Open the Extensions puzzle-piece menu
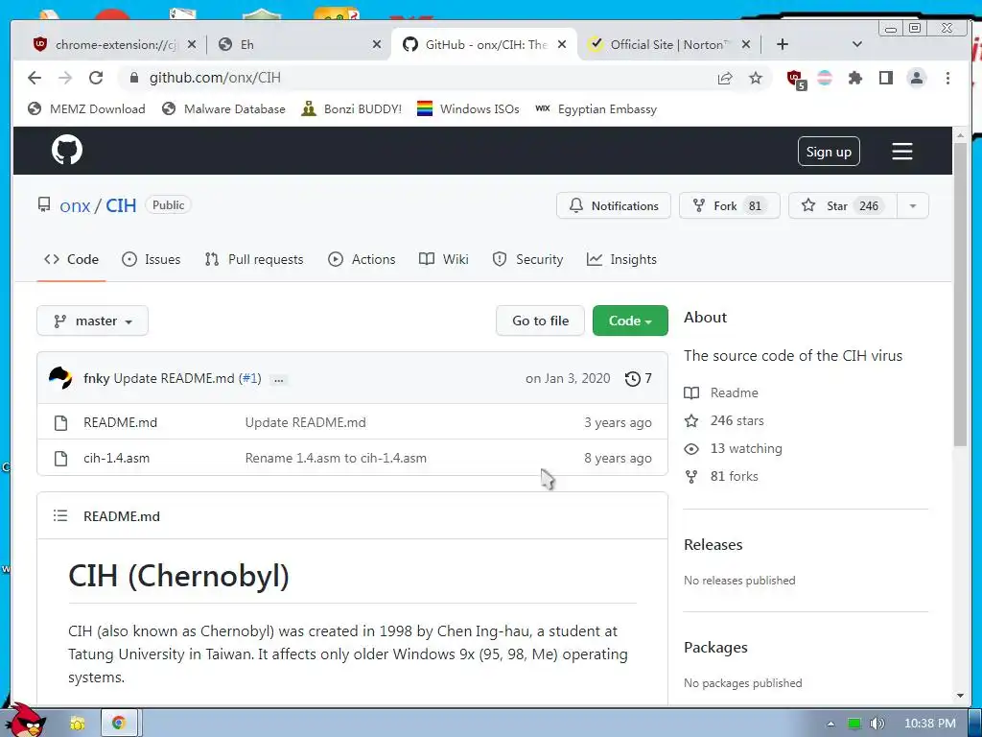 pos(854,78)
